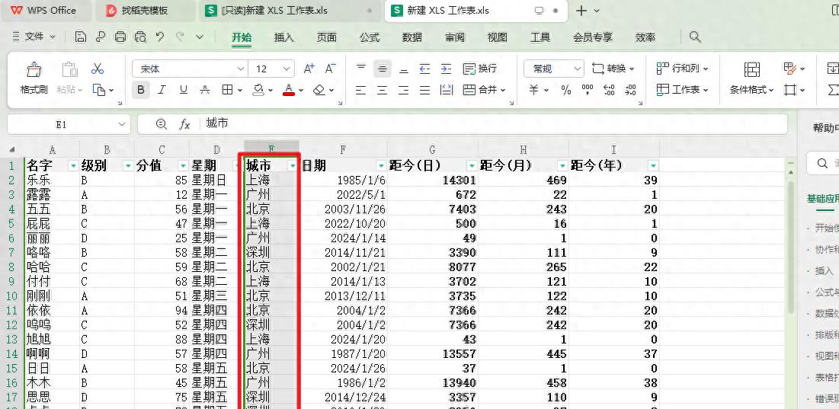The height and width of the screenshot is (409, 839).
Task: Open the 找稻壳模板 tab
Action: click(x=146, y=11)
